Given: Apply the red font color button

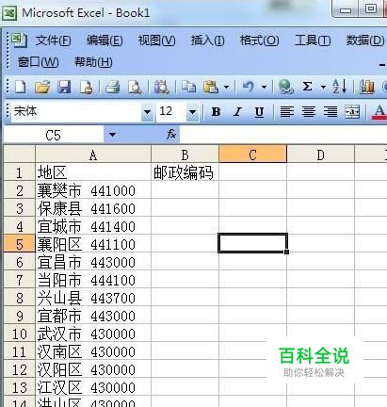Looking at the screenshot, I should click(x=379, y=112).
